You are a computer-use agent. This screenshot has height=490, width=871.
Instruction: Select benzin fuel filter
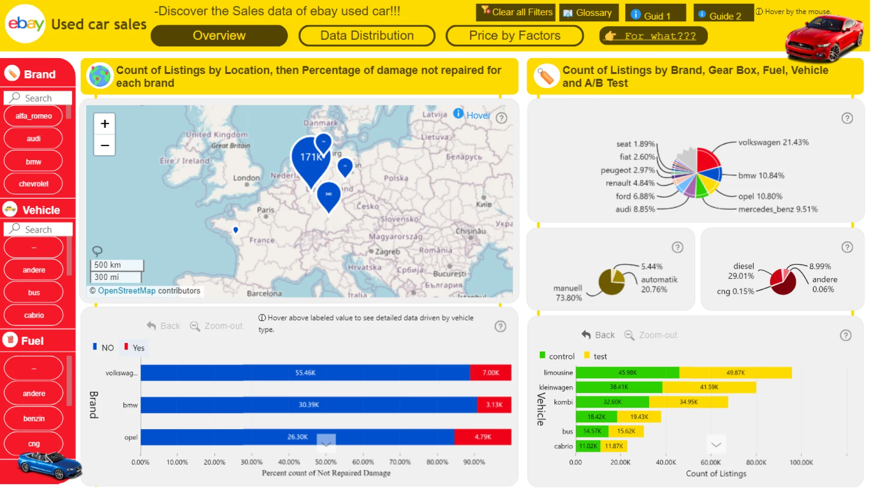34,418
